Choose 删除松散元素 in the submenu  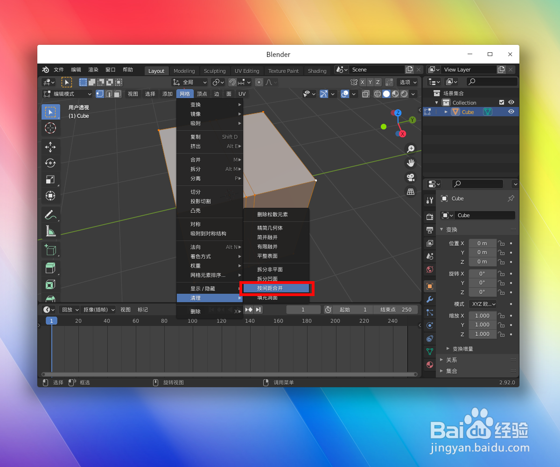(276, 214)
